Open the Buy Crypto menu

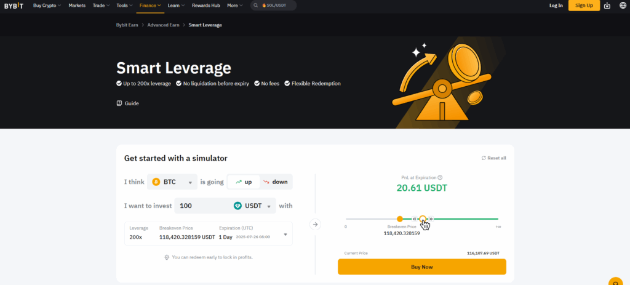coord(47,6)
